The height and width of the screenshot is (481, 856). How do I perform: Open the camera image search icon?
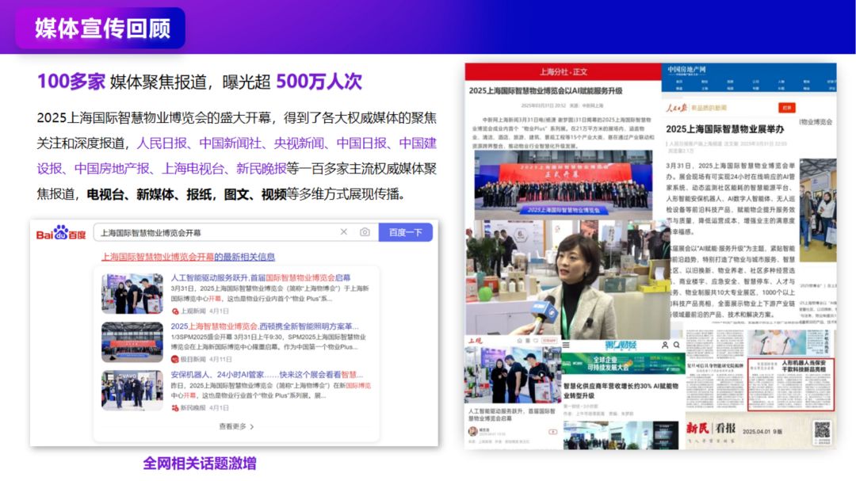coord(365,232)
